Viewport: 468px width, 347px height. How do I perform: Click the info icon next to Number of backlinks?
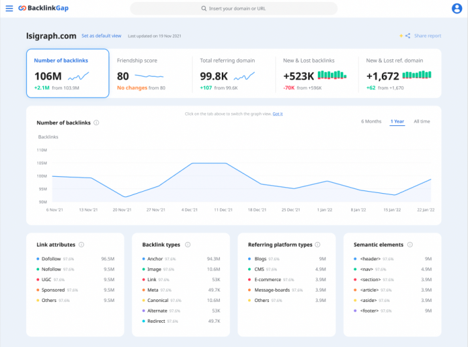(97, 123)
